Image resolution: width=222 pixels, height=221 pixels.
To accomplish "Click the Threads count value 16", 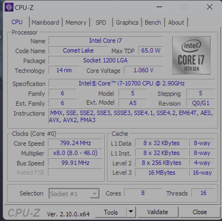I will (x=203, y=193).
